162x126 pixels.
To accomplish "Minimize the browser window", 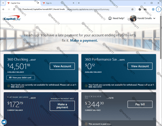I will pyautogui.click(x=145, y=3).
